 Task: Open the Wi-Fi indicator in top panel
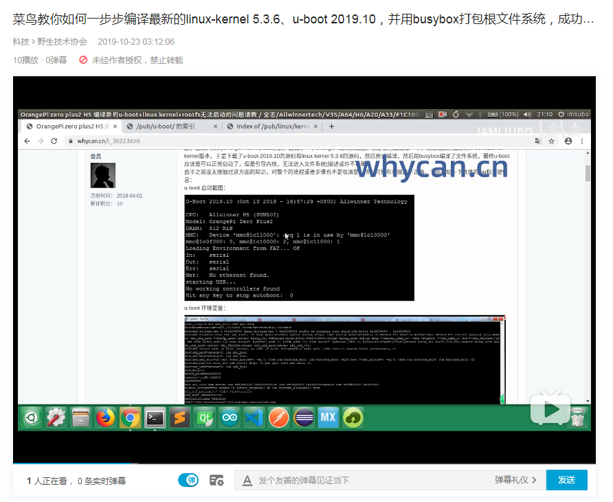[x=469, y=114]
